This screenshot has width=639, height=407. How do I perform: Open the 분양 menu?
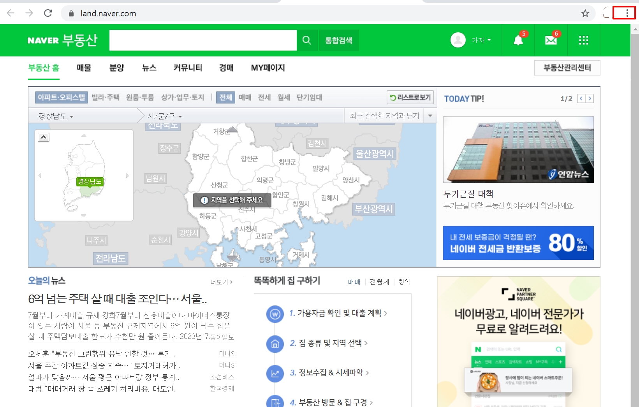(116, 68)
